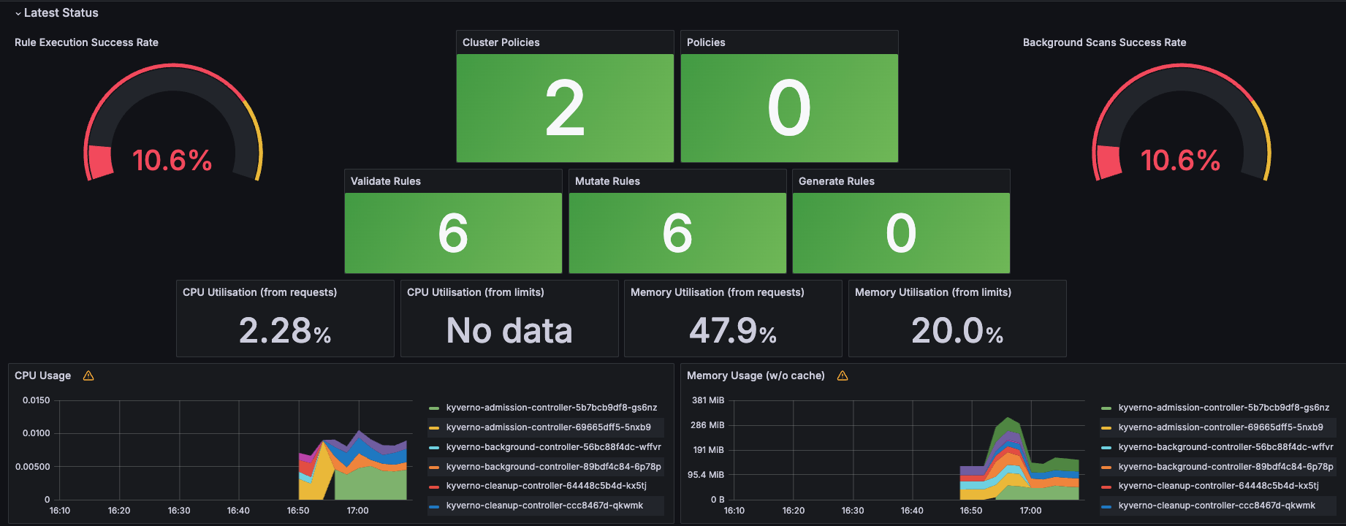
Task: Toggle kyverno-admission-controller-69665dff5-5nxb9 series in CPU Usage legend
Action: [549, 427]
